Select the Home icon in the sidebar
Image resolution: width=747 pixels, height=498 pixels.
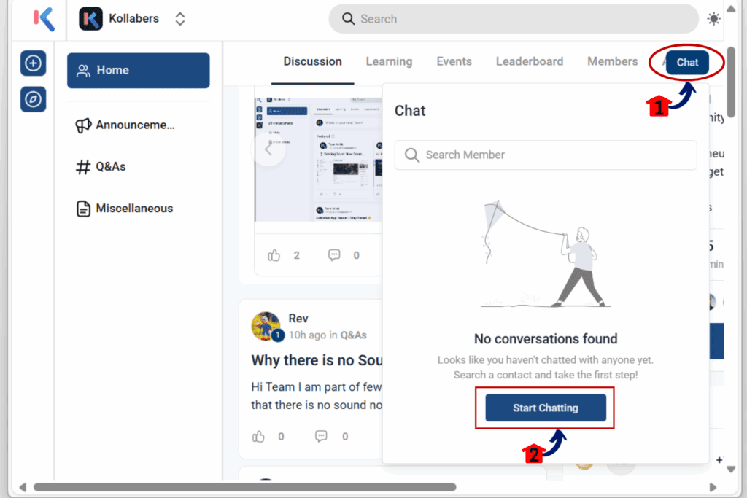[x=83, y=70]
